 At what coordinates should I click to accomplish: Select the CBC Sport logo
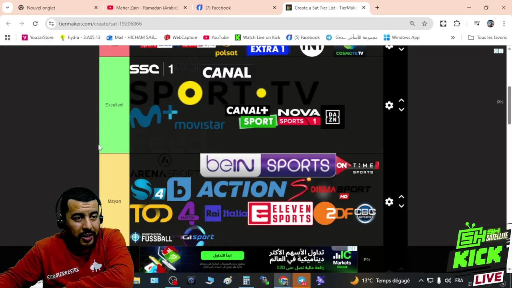[365, 213]
